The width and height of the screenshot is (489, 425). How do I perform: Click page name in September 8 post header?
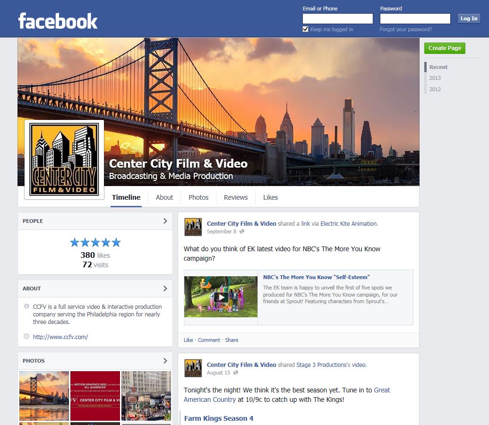(241, 223)
